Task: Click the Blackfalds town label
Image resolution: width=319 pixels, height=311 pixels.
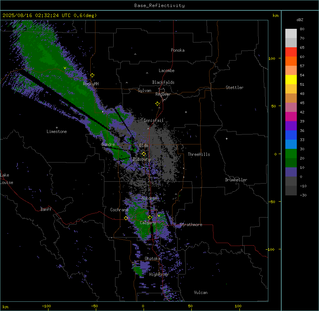Action: [163, 82]
